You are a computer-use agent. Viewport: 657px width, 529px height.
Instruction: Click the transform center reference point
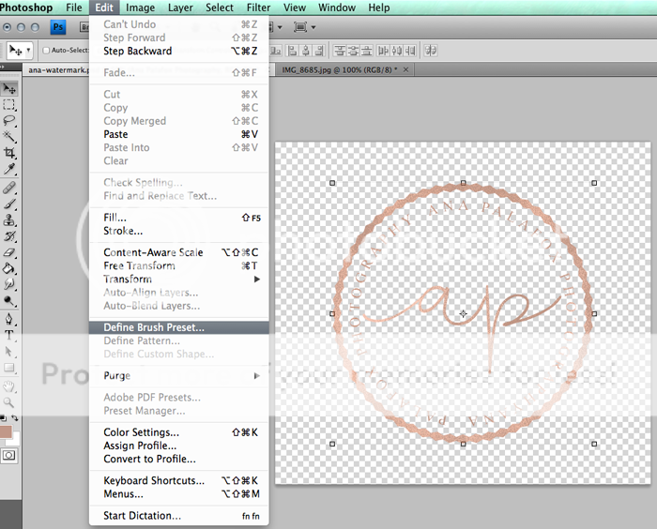point(463,313)
